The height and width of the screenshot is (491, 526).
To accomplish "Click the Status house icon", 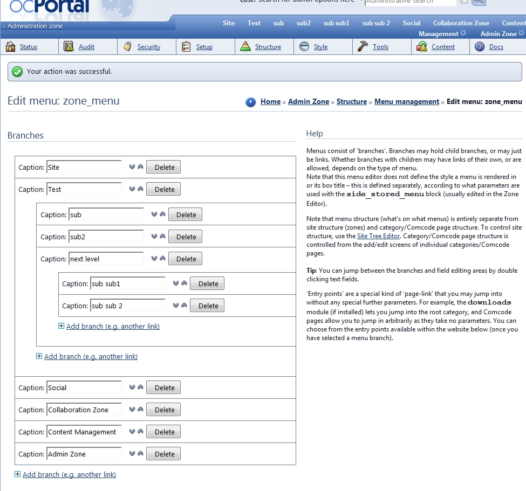I will 10,47.
